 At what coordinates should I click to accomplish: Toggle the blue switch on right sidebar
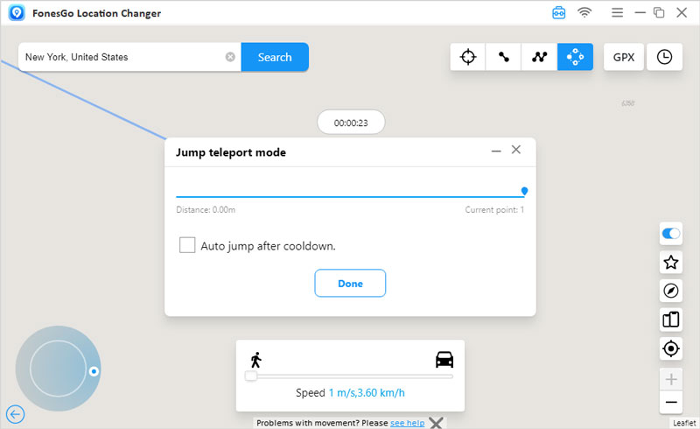670,234
